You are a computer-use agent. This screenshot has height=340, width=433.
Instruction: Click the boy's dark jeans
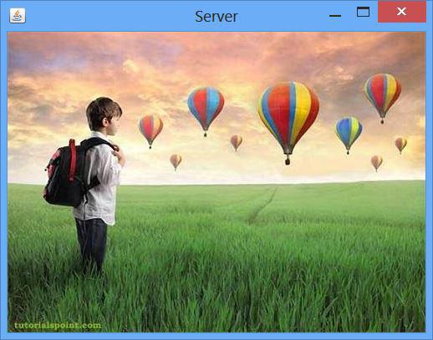click(x=91, y=245)
